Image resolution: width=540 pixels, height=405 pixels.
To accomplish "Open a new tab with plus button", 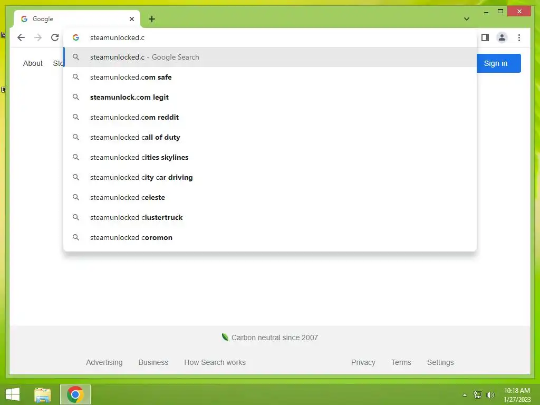I will [152, 19].
